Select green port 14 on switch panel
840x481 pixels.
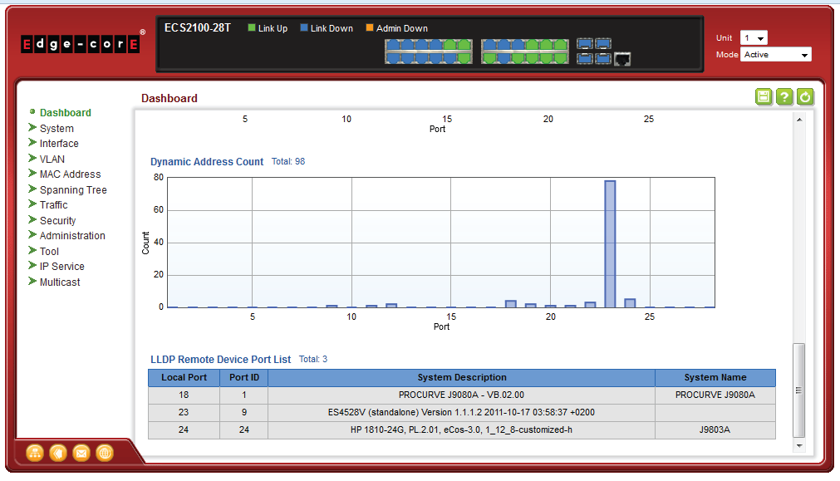tap(489, 58)
